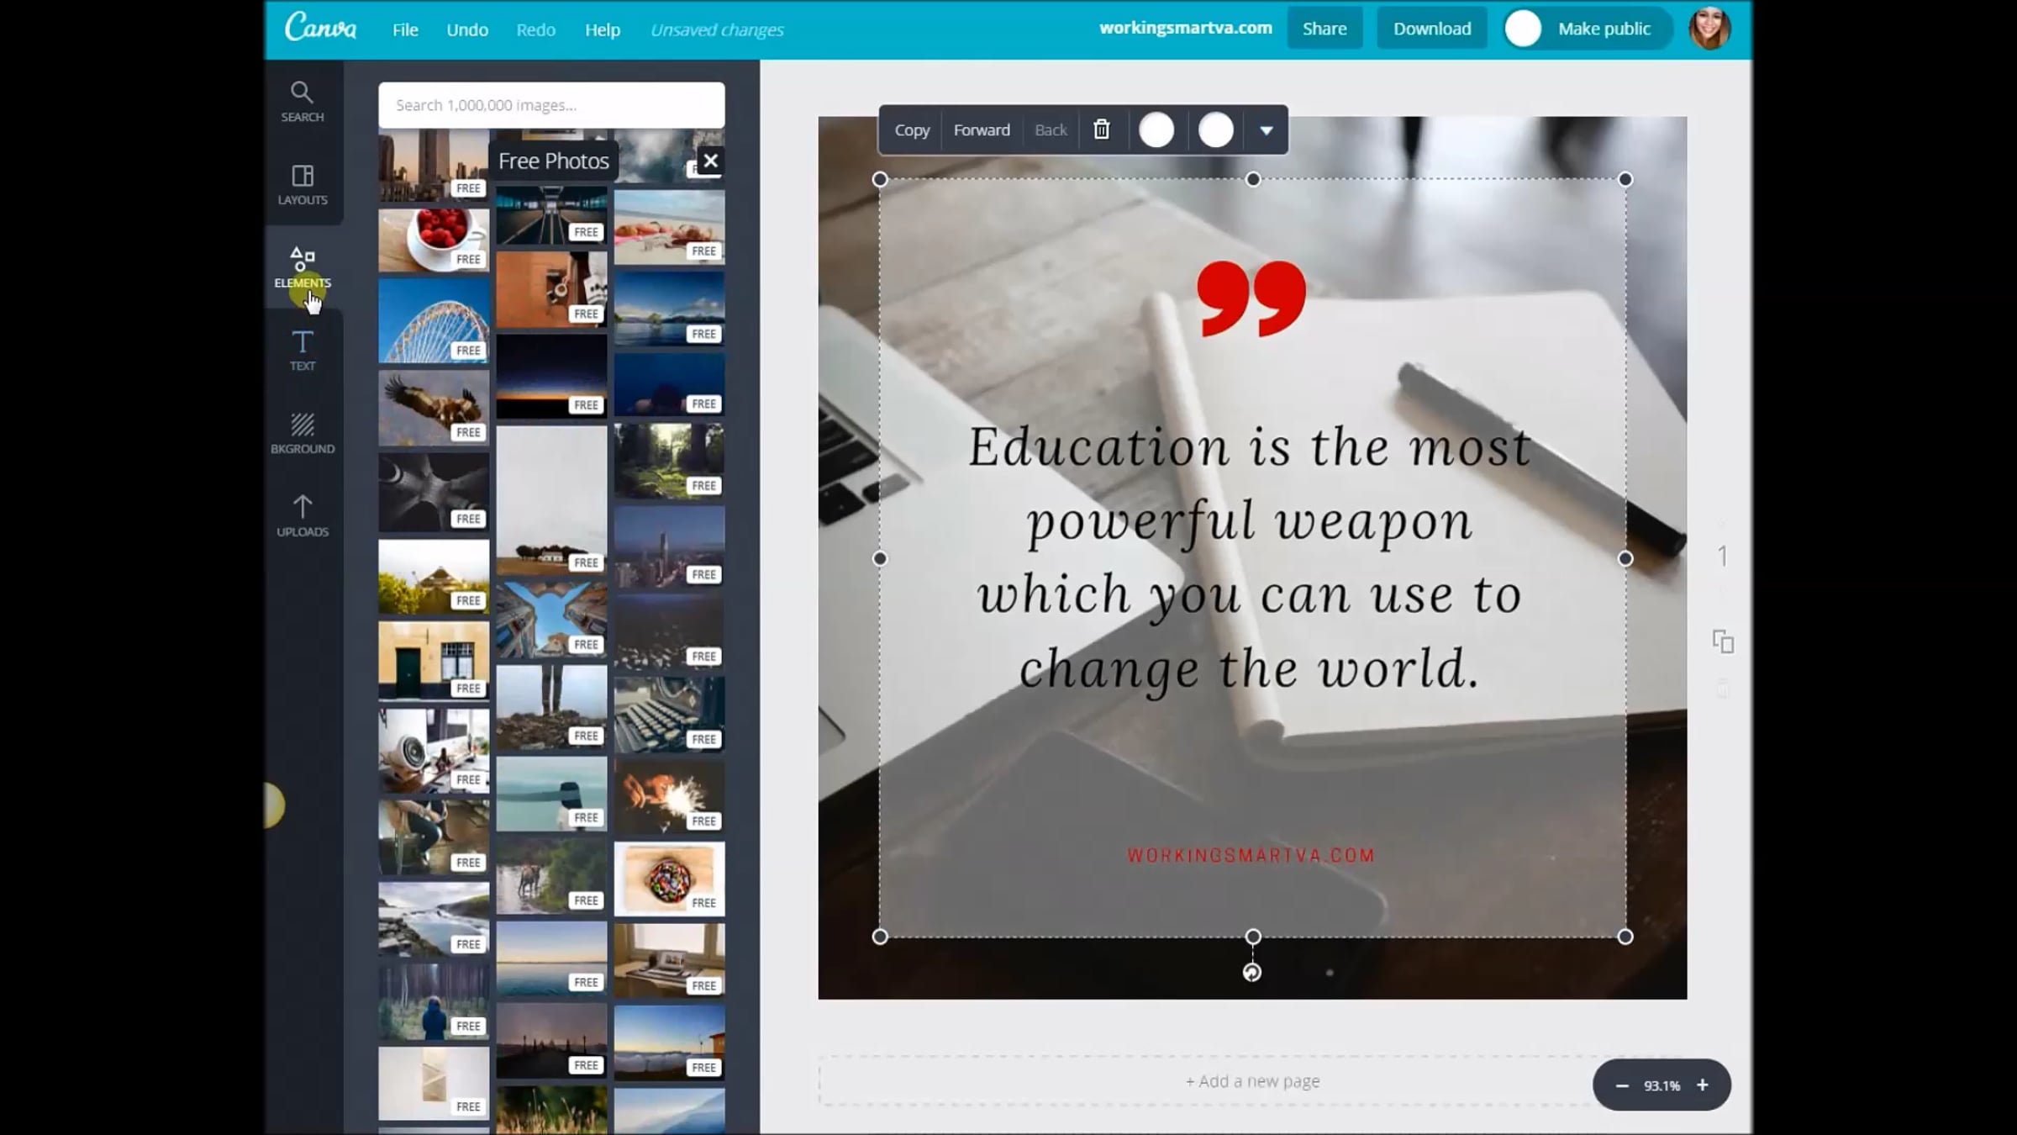The width and height of the screenshot is (2017, 1135).
Task: Click the Search 1,000,000 images field
Action: tap(551, 105)
